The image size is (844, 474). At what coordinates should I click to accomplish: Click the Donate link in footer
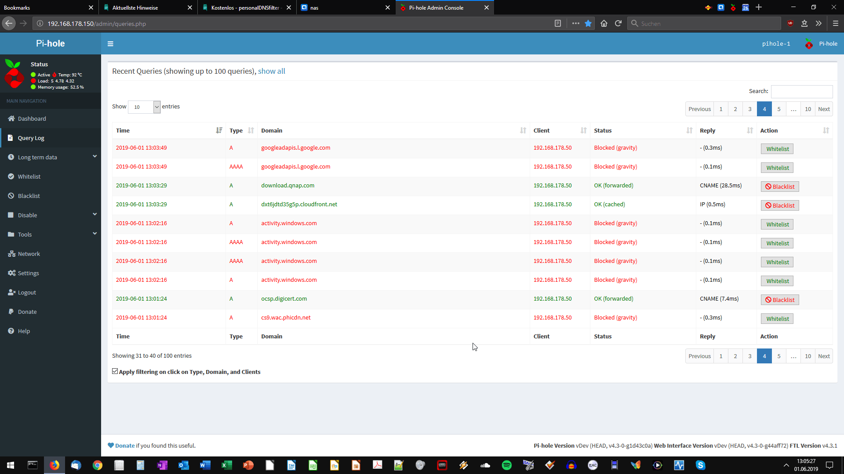125,446
